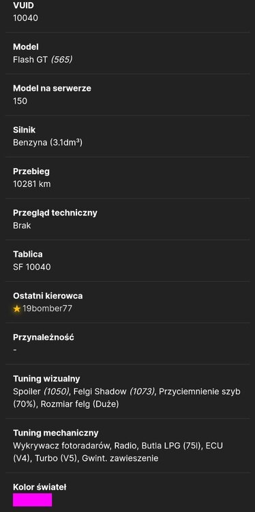Open the 19bomber77 driver profile link
Image resolution: width=255 pixels, height=512 pixels.
[x=47, y=309]
